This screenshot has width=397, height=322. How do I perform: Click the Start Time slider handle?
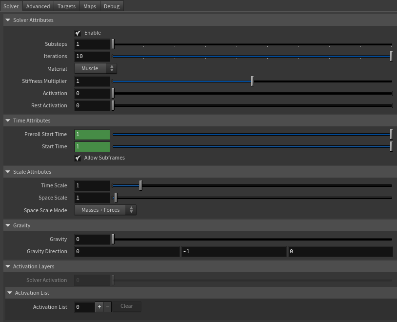click(x=391, y=146)
